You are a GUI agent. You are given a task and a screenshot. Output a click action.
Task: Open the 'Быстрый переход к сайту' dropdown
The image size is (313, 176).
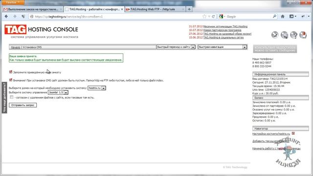[176, 47]
